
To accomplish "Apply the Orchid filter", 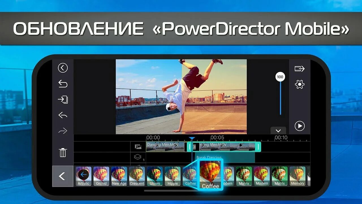I will (101, 176).
